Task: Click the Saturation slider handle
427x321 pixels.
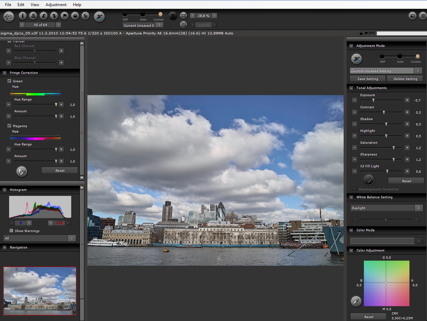Action: 394,148
